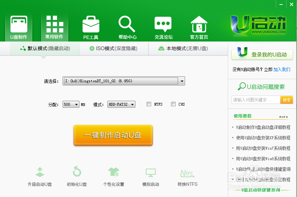297x197 pixels.
Task: Click the U logo on the login button
Action: [x=242, y=52]
